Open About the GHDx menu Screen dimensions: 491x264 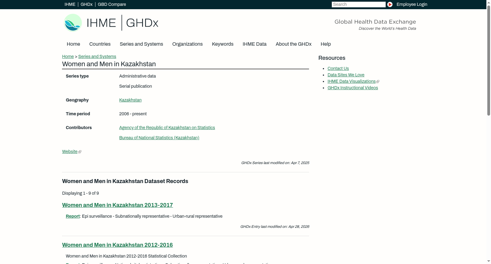[x=294, y=44]
